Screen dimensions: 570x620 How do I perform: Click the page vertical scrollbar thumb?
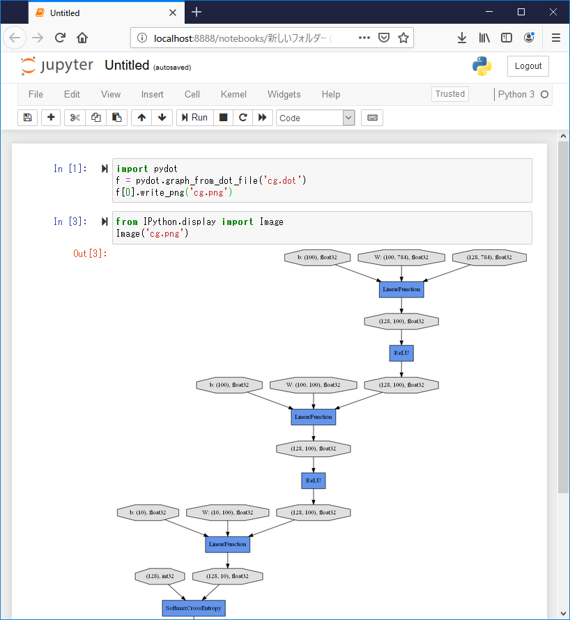(563, 316)
